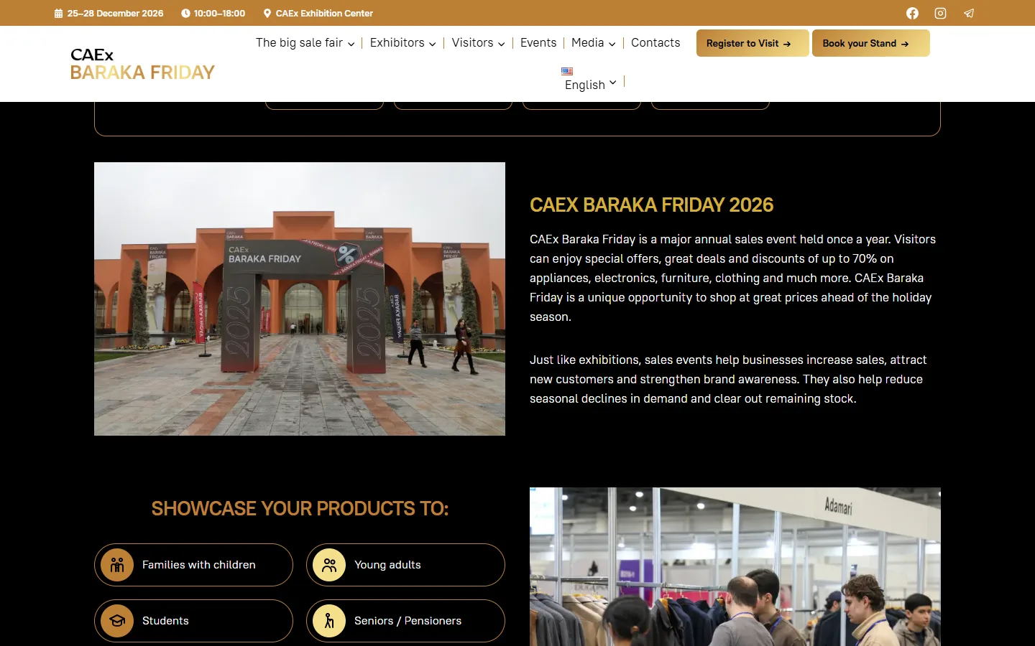Click the Seniors / Pensioners icon
The width and height of the screenshot is (1035, 646).
click(x=329, y=621)
